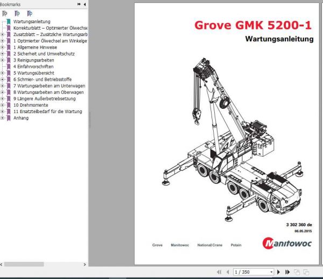Image resolution: width=323 pixels, height=279 pixels.
Task: Expand the 3 Reinigungsarbeiten node
Action: (x=2, y=60)
